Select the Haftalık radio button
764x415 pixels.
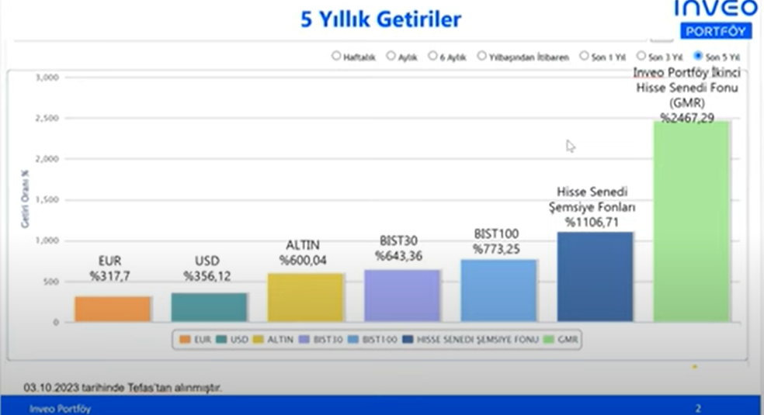tap(336, 56)
